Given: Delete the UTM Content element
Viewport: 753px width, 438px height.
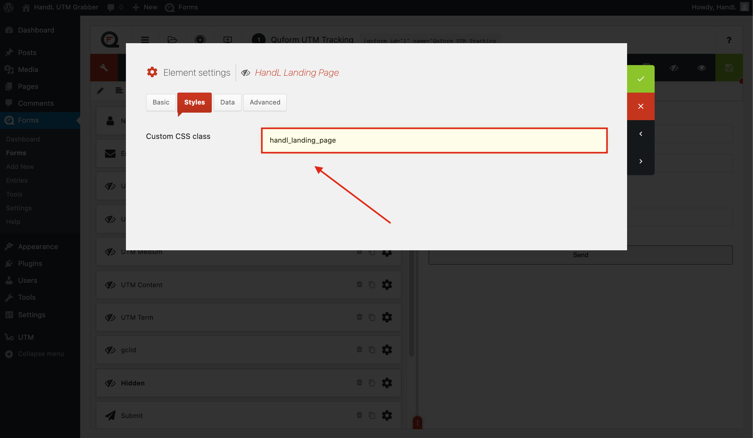Looking at the screenshot, I should [359, 284].
